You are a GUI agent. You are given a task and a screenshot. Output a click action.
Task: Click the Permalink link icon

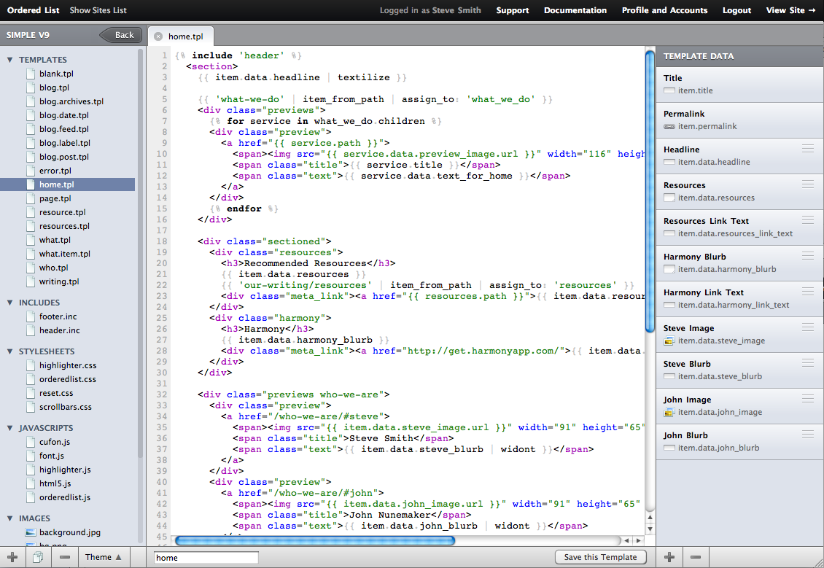[669, 126]
